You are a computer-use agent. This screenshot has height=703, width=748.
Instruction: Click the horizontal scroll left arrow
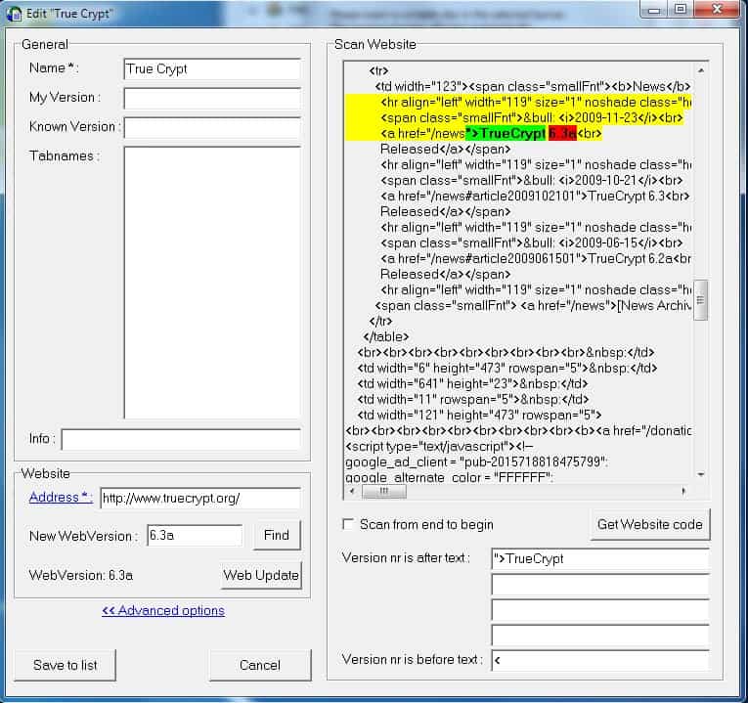point(352,491)
